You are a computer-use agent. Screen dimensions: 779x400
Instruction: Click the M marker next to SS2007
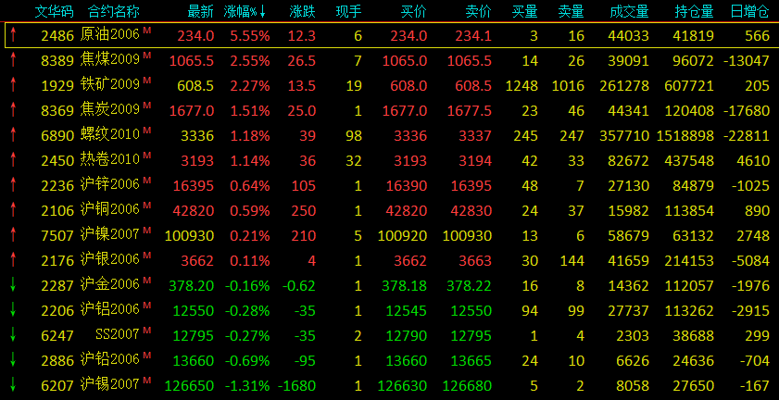(x=146, y=331)
